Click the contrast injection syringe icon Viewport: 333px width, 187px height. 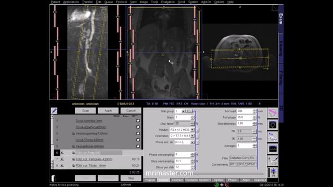[x=273, y=161]
